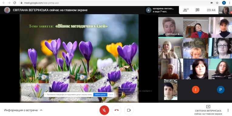Toggle the camera button
This screenshot has height=116, width=232.
coord(129,110)
